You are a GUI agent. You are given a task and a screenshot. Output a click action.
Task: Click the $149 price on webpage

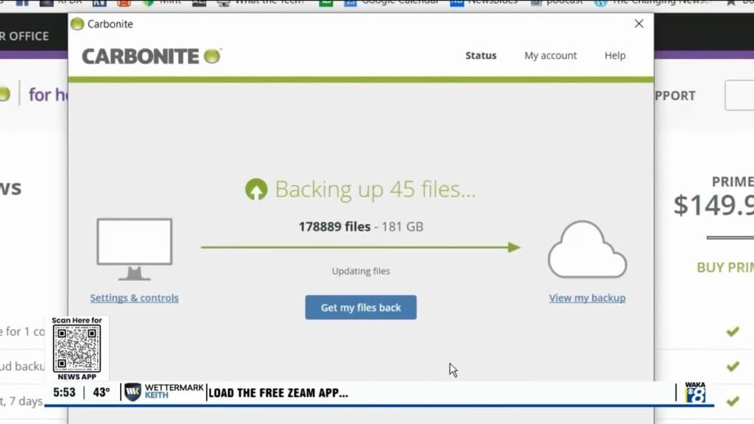click(714, 205)
